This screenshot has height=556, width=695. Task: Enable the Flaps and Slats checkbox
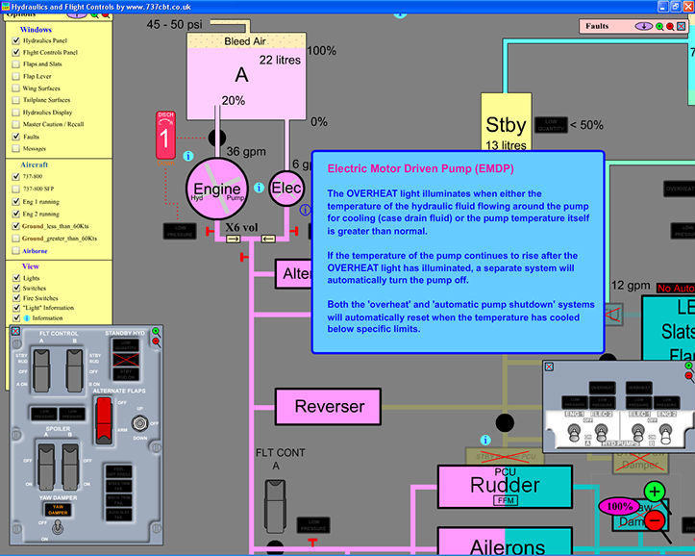15,65
